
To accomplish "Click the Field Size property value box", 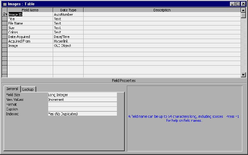I will [x=82, y=95].
